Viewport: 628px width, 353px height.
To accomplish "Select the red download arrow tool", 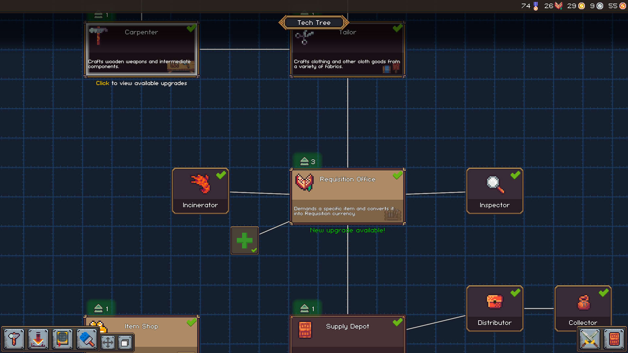I will (38, 339).
